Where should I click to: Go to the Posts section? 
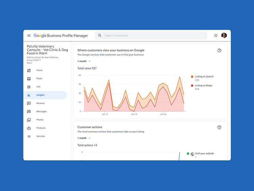pos(39,79)
